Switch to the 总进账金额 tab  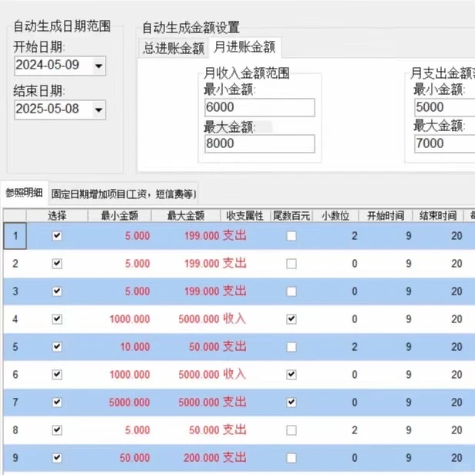tap(173, 48)
